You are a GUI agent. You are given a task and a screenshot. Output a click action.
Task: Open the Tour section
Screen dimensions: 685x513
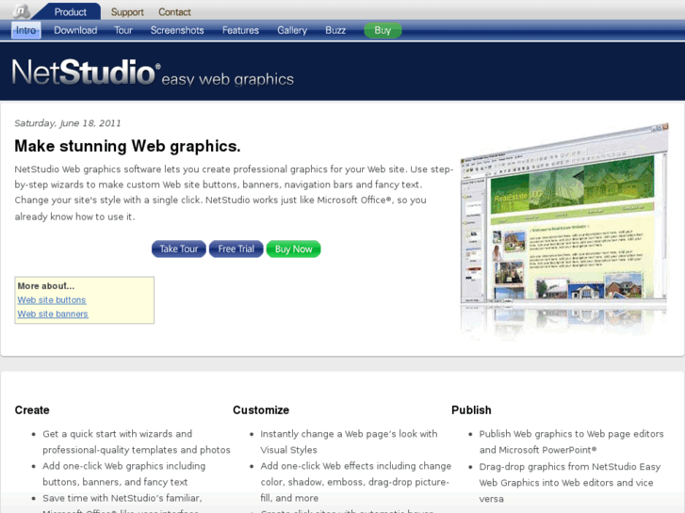(x=123, y=30)
